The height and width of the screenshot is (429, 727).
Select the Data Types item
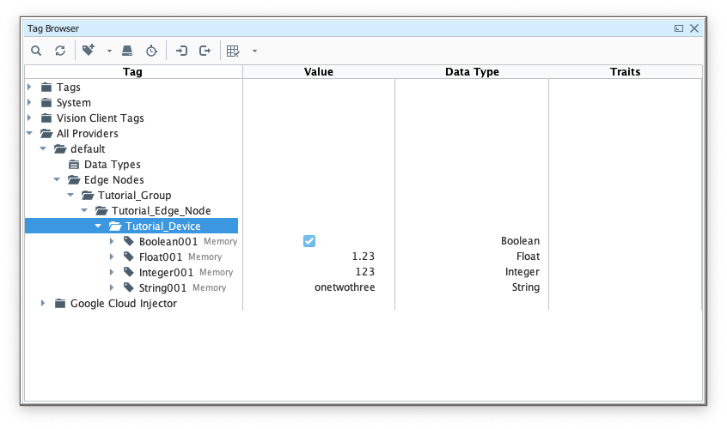tap(112, 164)
